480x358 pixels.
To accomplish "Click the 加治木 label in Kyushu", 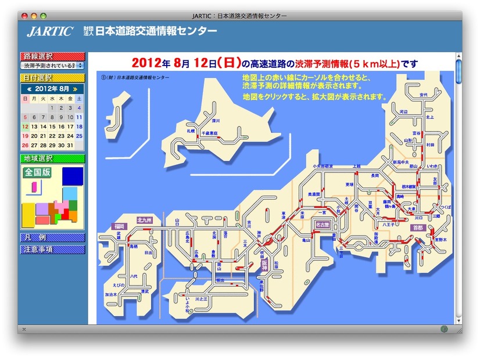I will (111, 295).
